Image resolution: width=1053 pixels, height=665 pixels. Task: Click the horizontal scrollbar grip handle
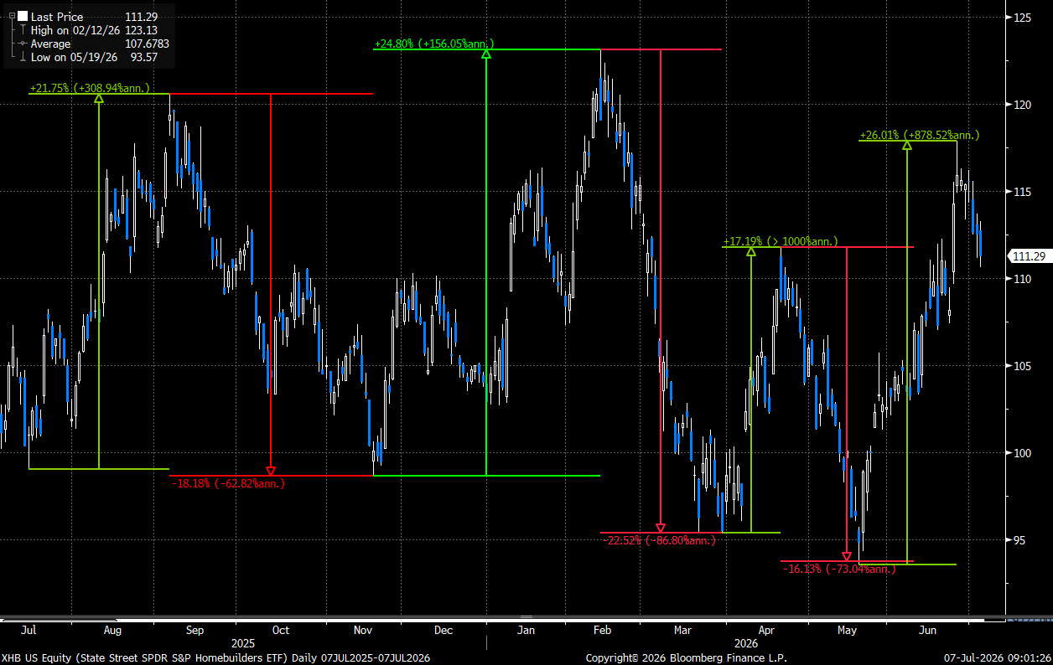[x=526, y=619]
